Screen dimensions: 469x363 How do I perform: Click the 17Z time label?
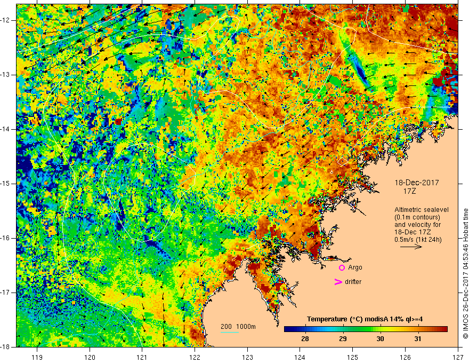click(x=409, y=191)
